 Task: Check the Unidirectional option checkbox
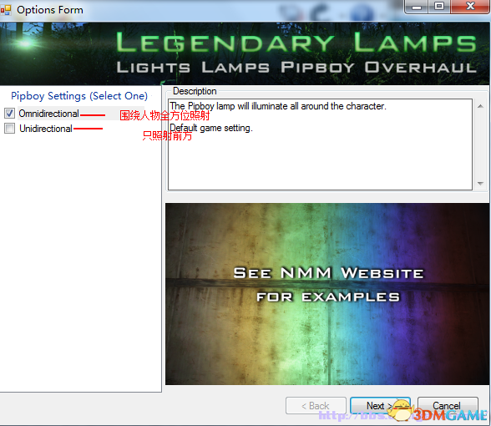pyautogui.click(x=9, y=128)
